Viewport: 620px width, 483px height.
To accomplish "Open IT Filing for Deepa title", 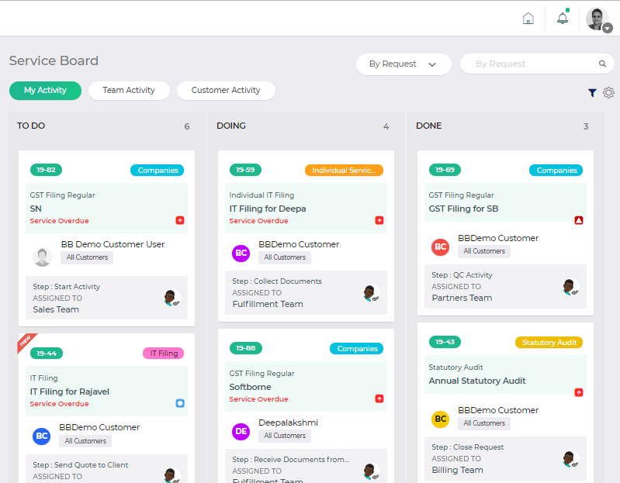I will pyautogui.click(x=268, y=209).
